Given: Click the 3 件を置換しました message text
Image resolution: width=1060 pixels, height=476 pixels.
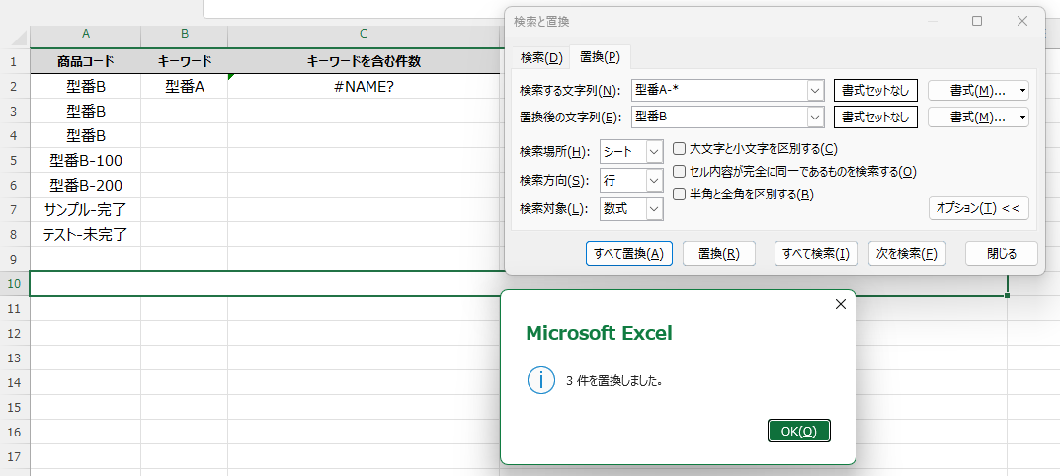Looking at the screenshot, I should click(x=613, y=380).
